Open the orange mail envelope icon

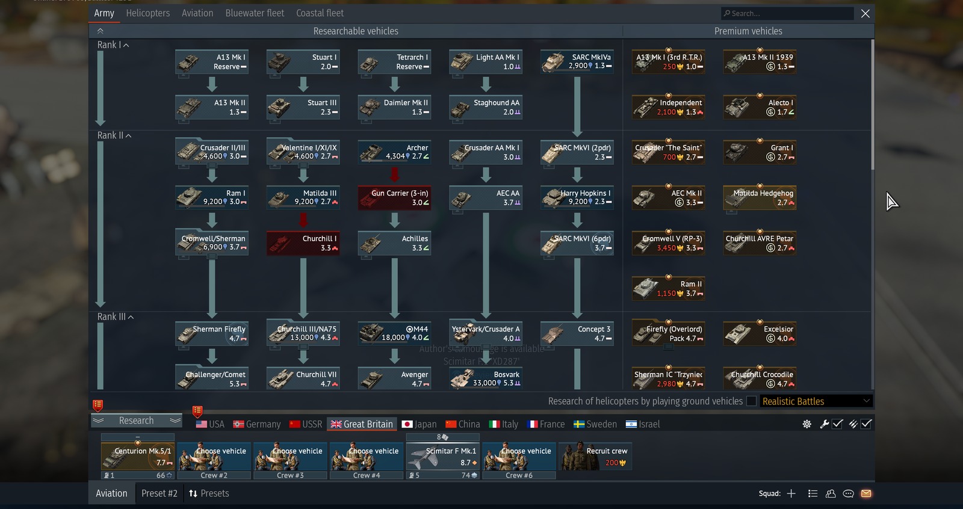pyautogui.click(x=866, y=493)
